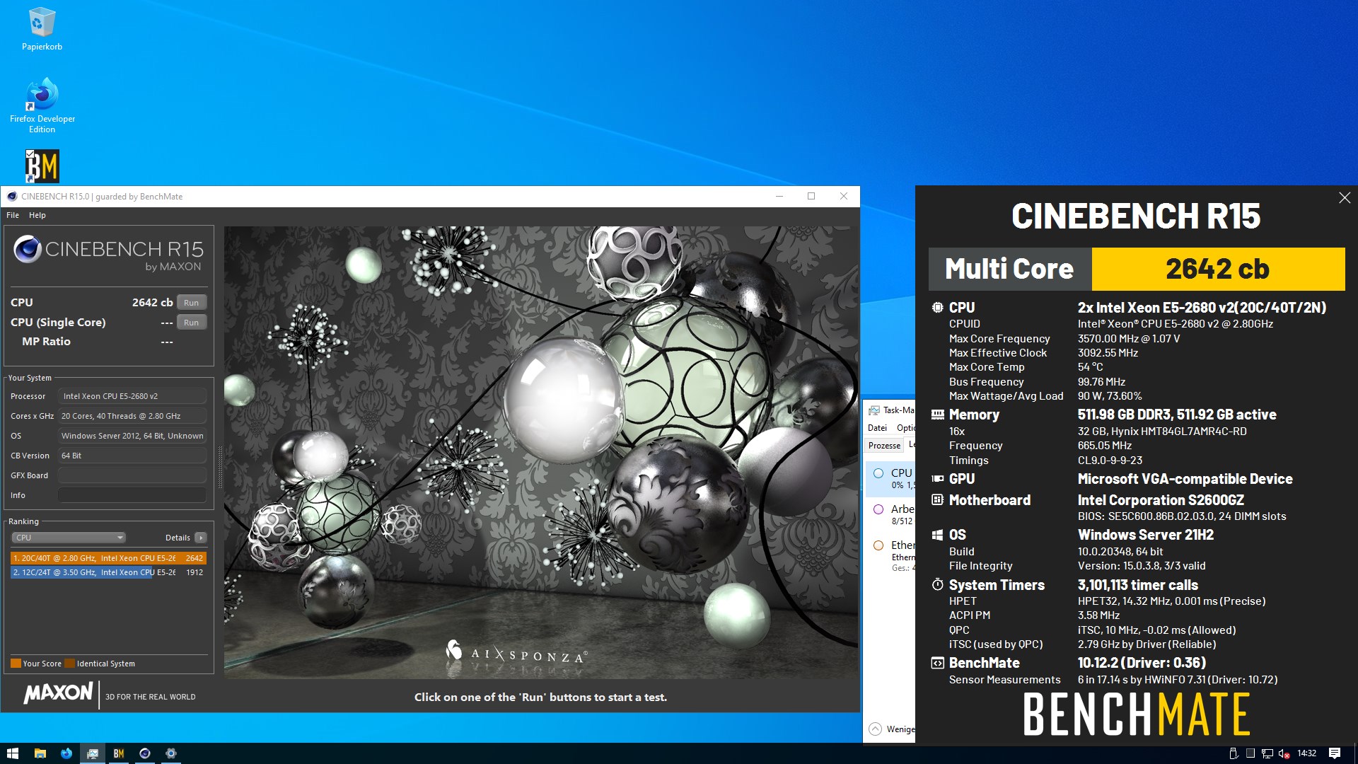Image resolution: width=1358 pixels, height=764 pixels.
Task: Run the CPU multi-core benchmark
Action: [x=191, y=303]
